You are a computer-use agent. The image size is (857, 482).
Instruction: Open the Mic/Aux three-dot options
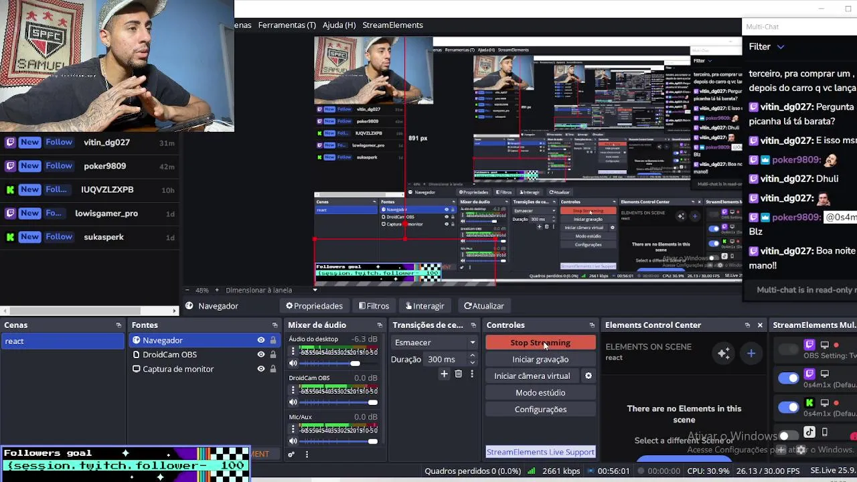(293, 429)
